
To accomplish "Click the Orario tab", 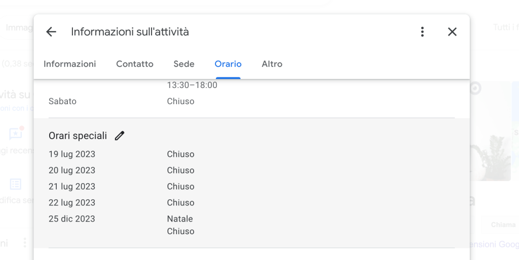I will click(x=228, y=64).
